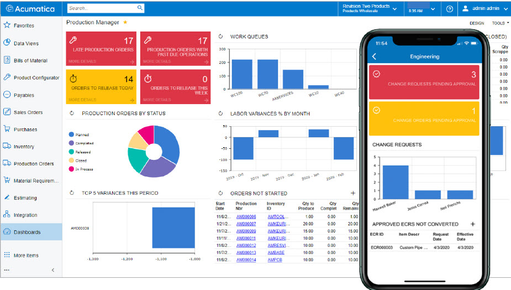Open production order AM000011 link

246,238
